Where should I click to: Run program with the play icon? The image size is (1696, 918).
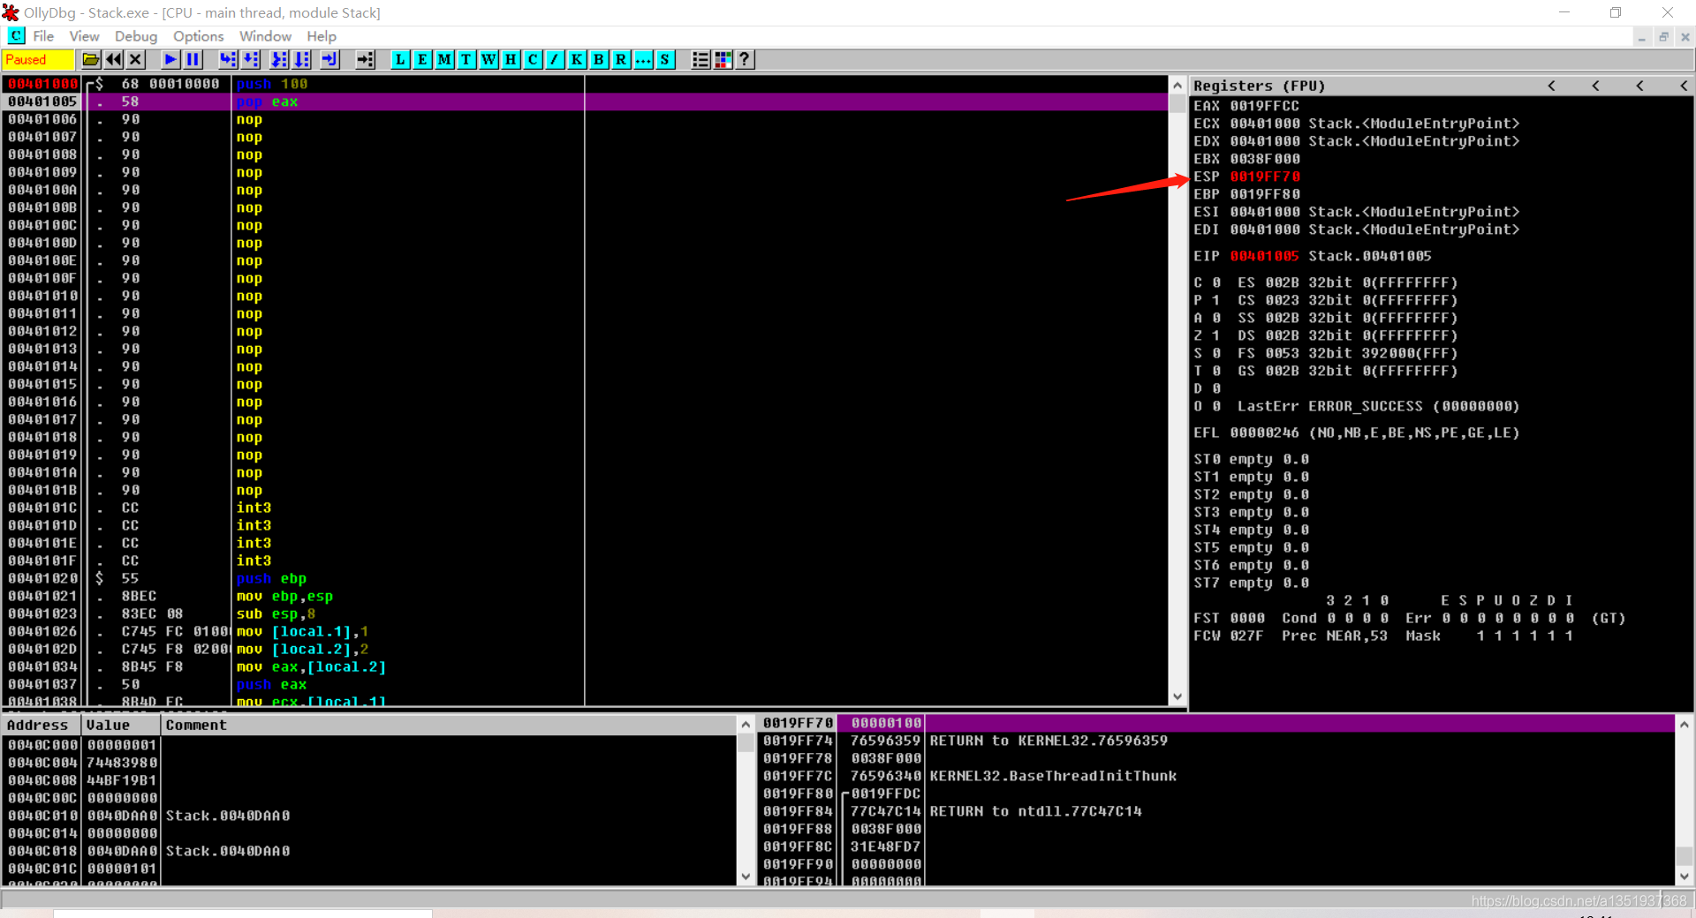tap(171, 59)
